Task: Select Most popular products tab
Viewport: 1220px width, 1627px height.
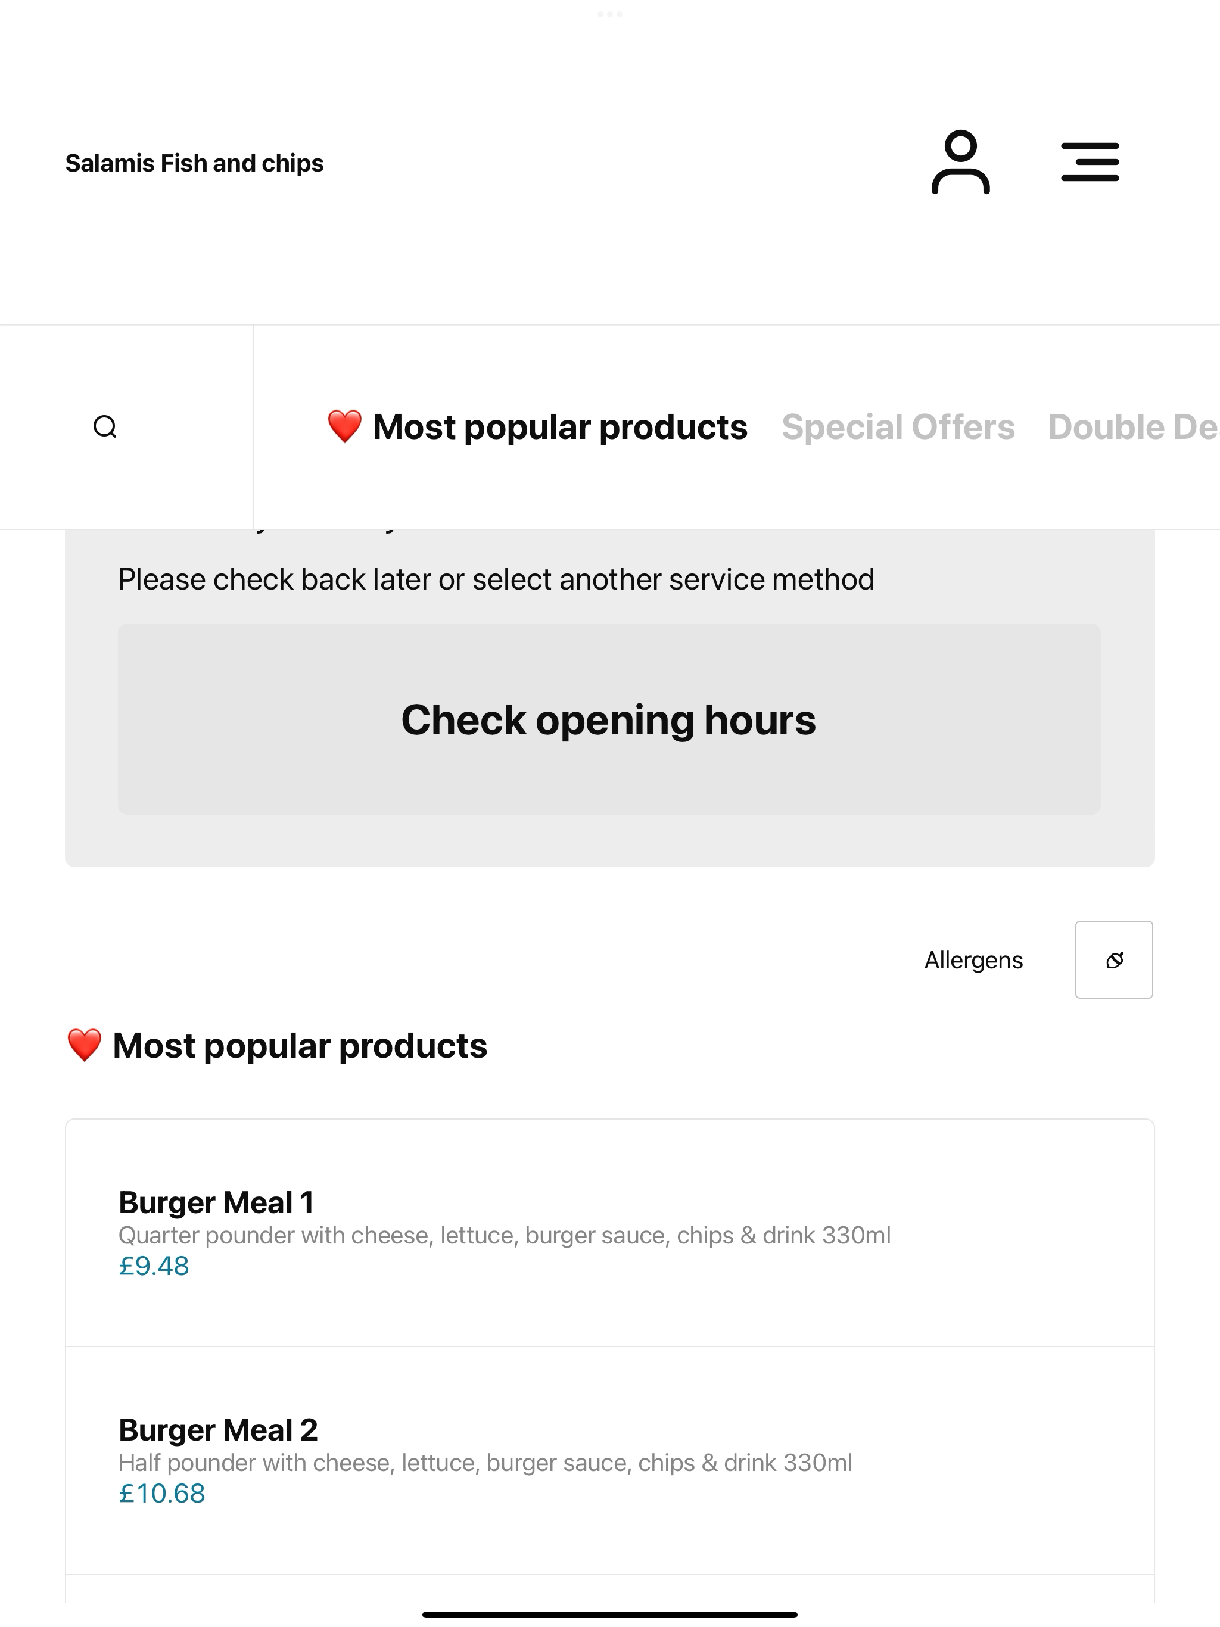Action: (537, 426)
